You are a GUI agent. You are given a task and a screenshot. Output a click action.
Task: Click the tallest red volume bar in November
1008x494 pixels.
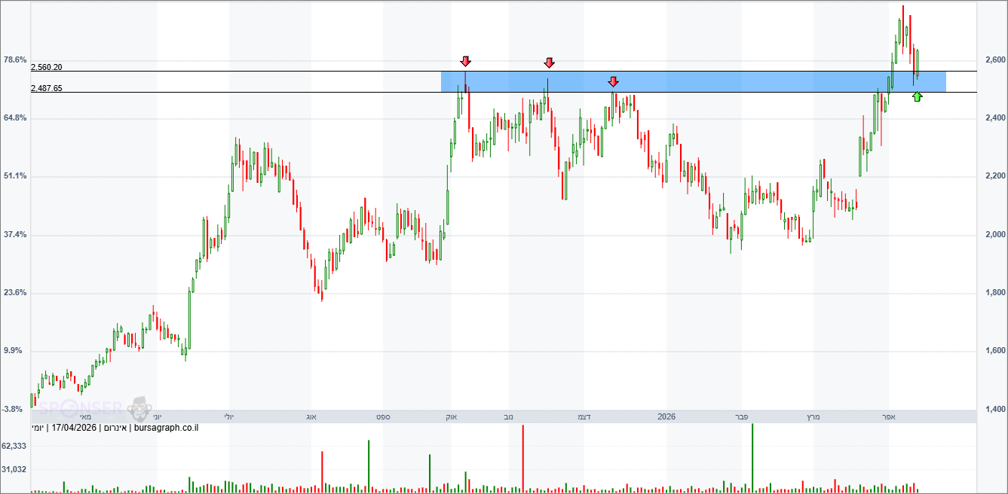pyautogui.click(x=522, y=459)
